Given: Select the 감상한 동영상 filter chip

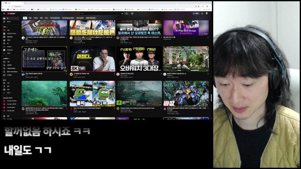Looking at the screenshot, I should click(80, 18).
